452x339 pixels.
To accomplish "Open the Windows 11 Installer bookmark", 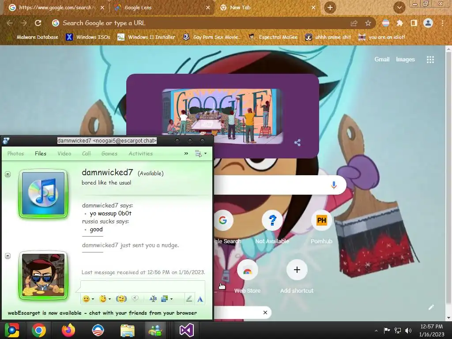I will click(x=147, y=37).
